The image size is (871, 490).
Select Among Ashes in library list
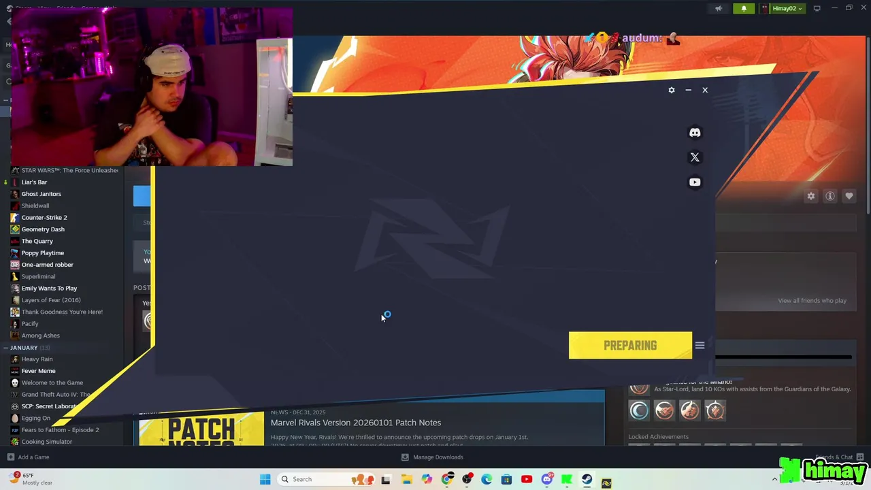point(40,336)
